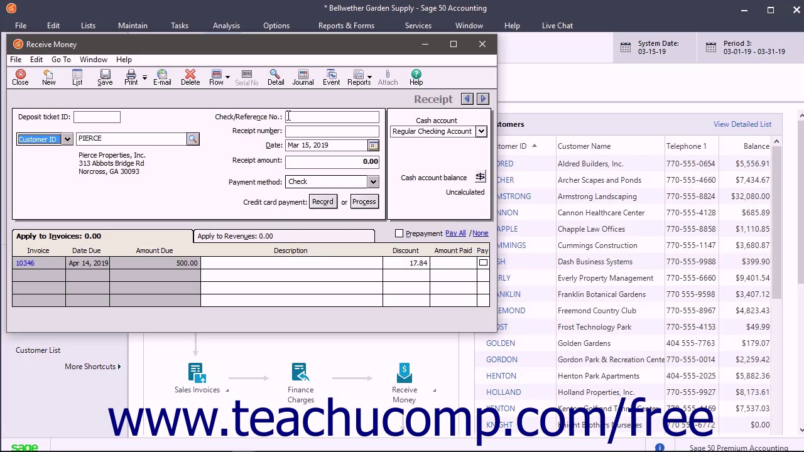Recalculate the cash account balance icon
Viewport: 804px width, 452px height.
pyautogui.click(x=480, y=177)
